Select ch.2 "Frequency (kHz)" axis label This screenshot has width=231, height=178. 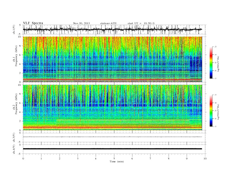coord(16,104)
